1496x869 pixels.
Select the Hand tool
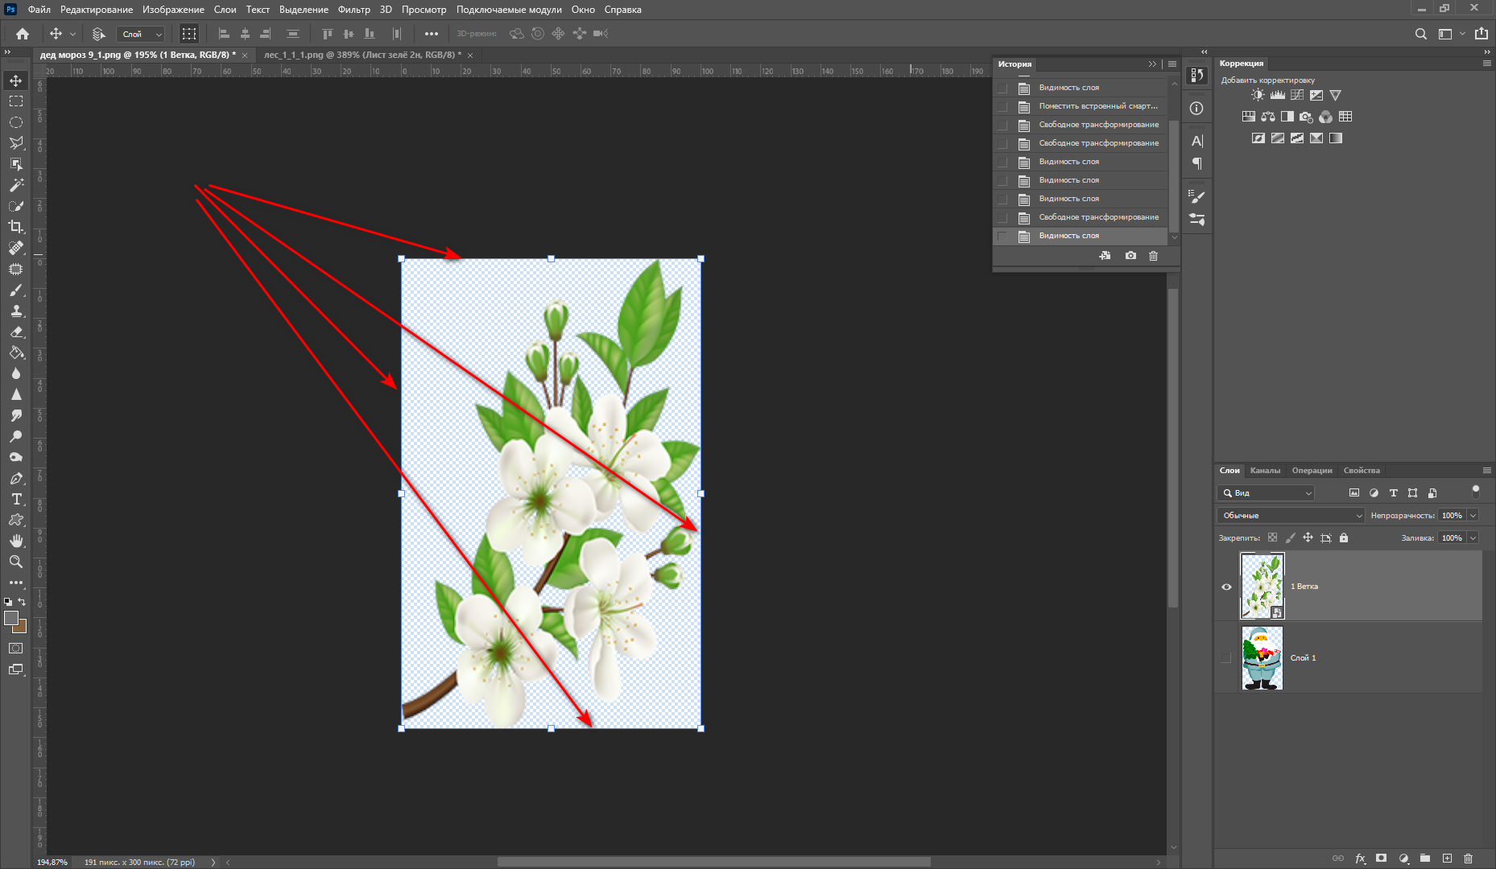click(16, 541)
